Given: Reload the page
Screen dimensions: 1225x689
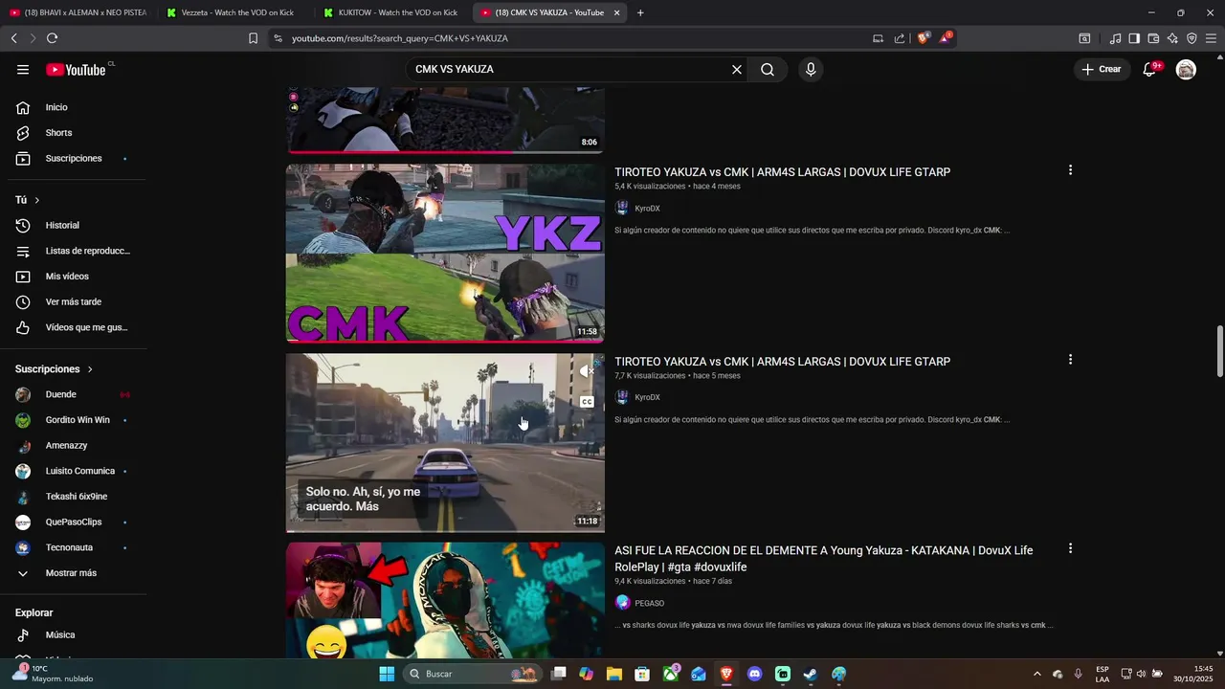Looking at the screenshot, I should pos(52,38).
